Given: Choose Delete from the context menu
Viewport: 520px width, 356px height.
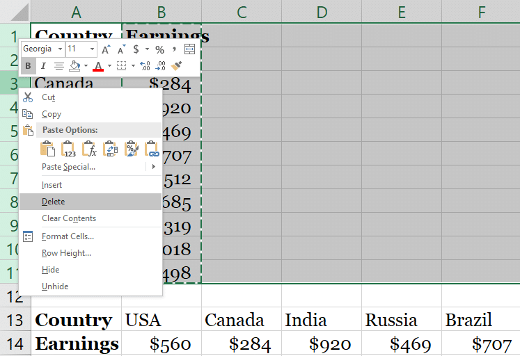Looking at the screenshot, I should [x=53, y=202].
